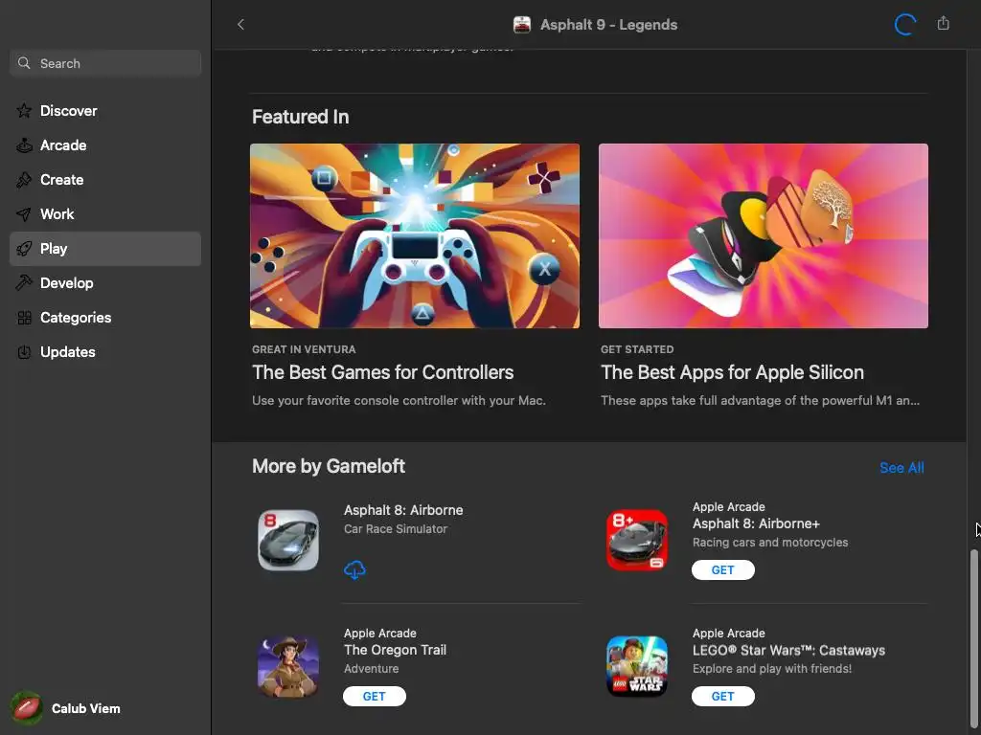Click the vertical scrollbar thumb
The width and height of the screenshot is (981, 735).
(973, 637)
